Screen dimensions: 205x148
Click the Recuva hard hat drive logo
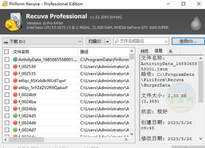click(13, 22)
